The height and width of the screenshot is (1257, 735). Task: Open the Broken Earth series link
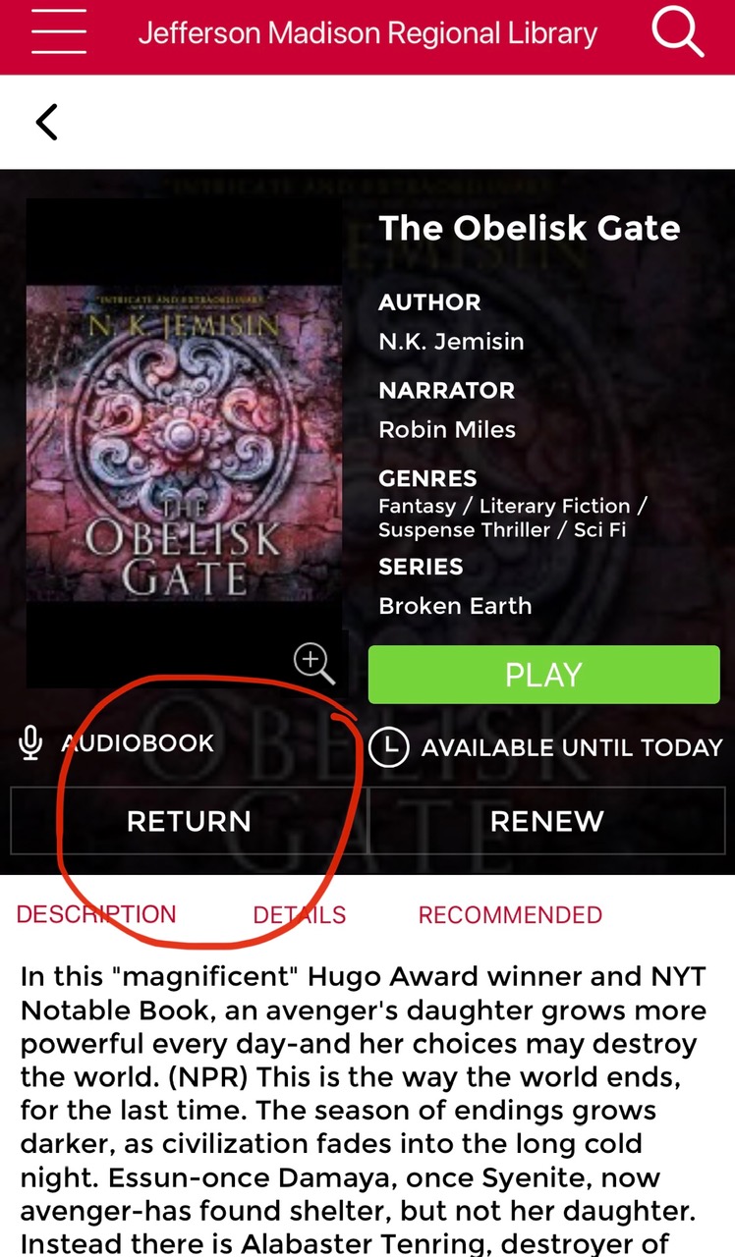(455, 606)
